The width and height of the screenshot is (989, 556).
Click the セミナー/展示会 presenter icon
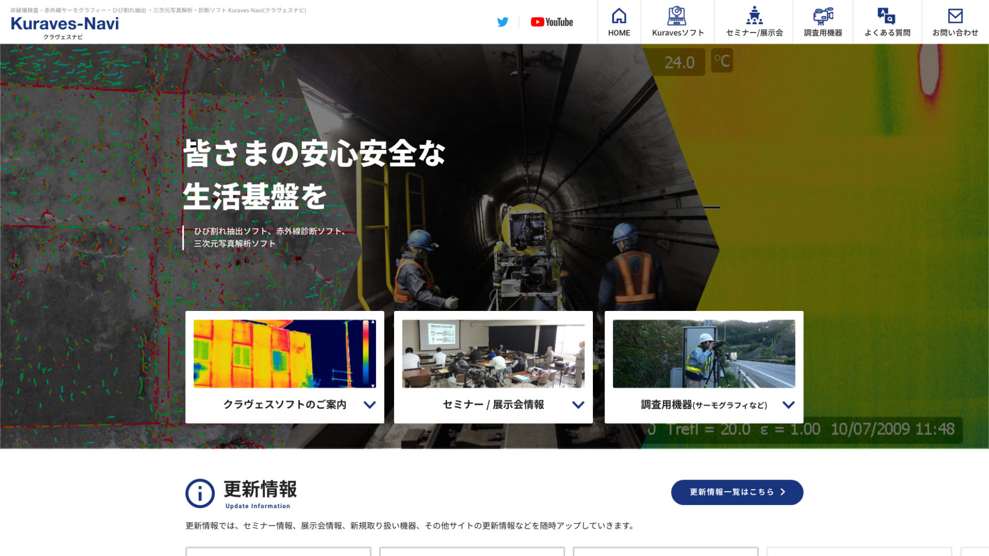754,15
